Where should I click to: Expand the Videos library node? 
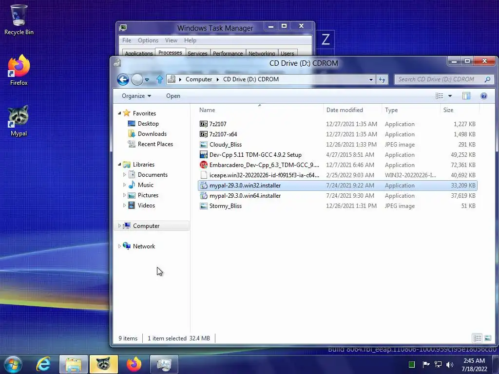click(x=124, y=206)
